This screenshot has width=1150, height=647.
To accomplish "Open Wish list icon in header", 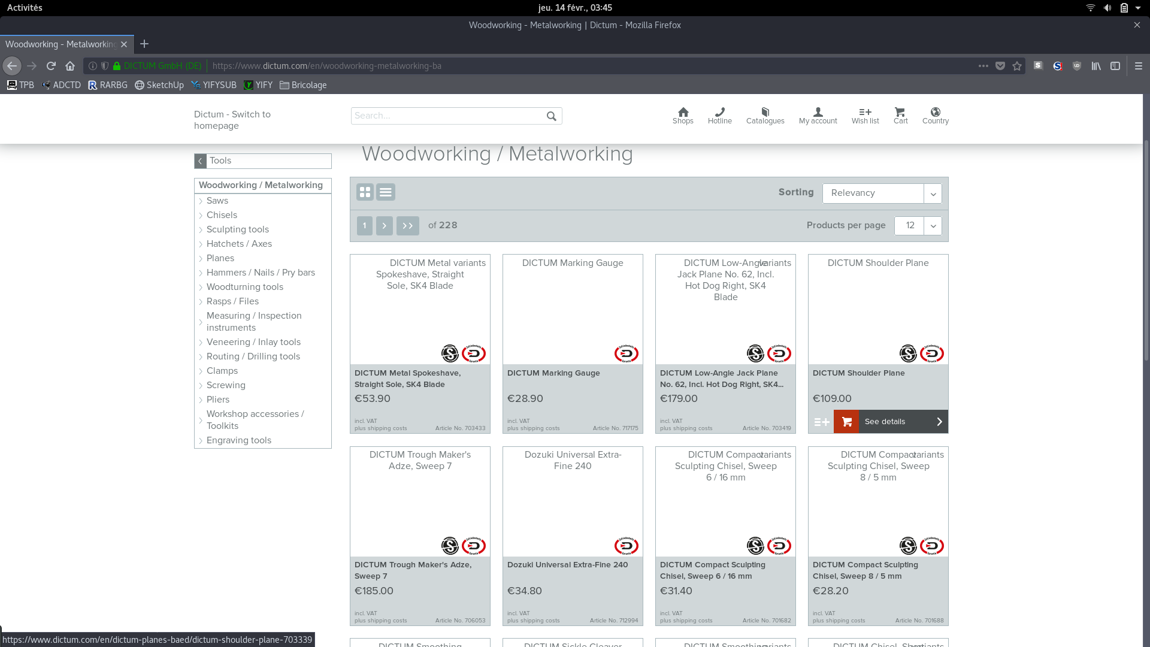I will click(865, 116).
